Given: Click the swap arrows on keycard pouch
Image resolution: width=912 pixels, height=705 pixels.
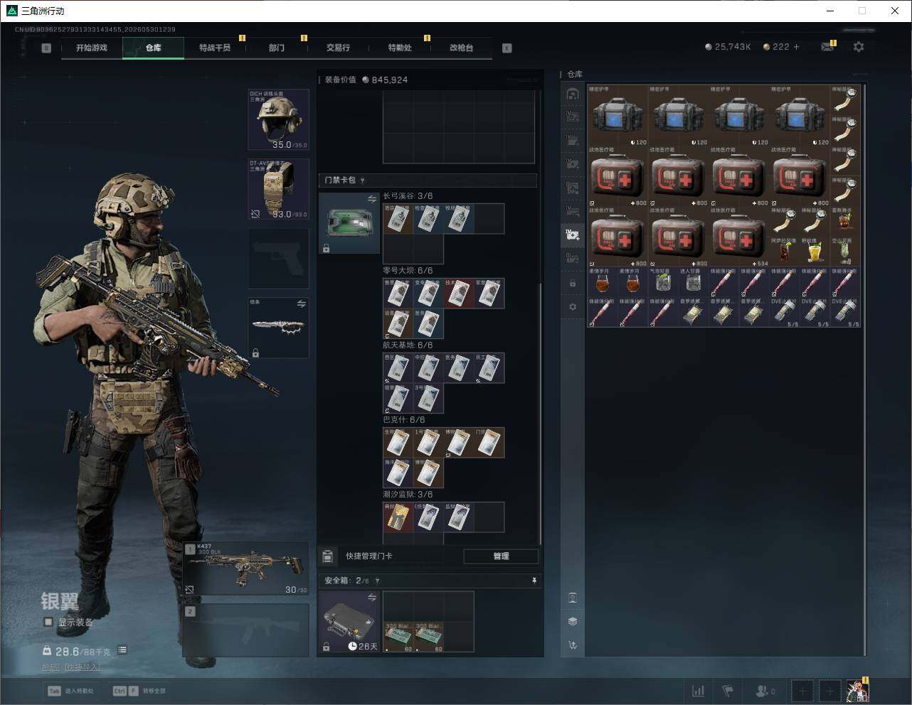Looking at the screenshot, I should 371,200.
